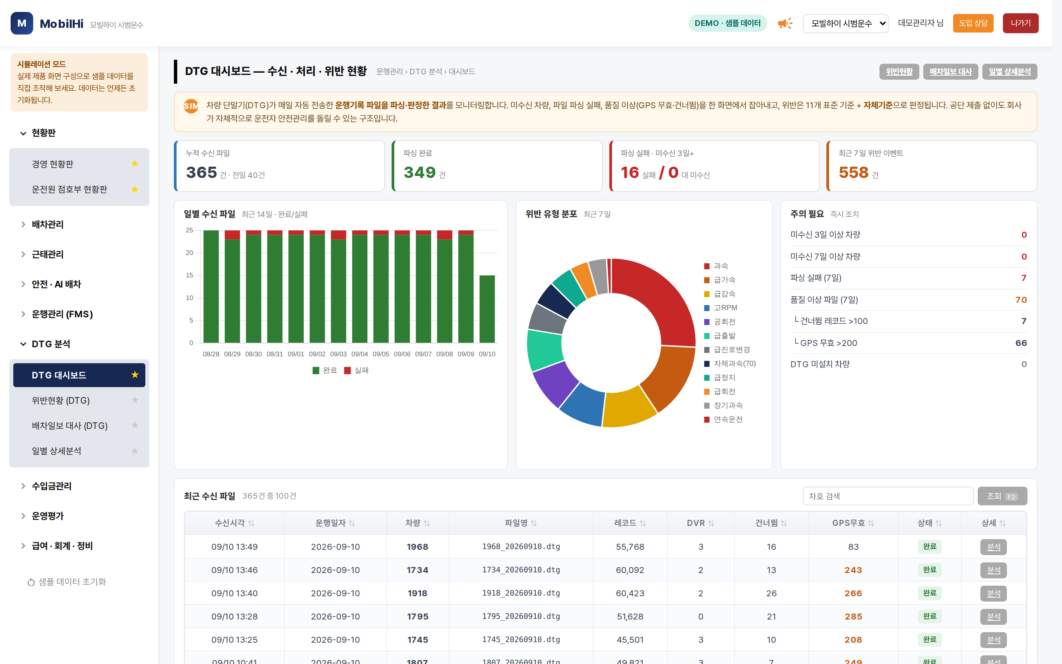Click 분석 button for vehicle 1918 row
The height and width of the screenshot is (664, 1062).
tap(994, 594)
